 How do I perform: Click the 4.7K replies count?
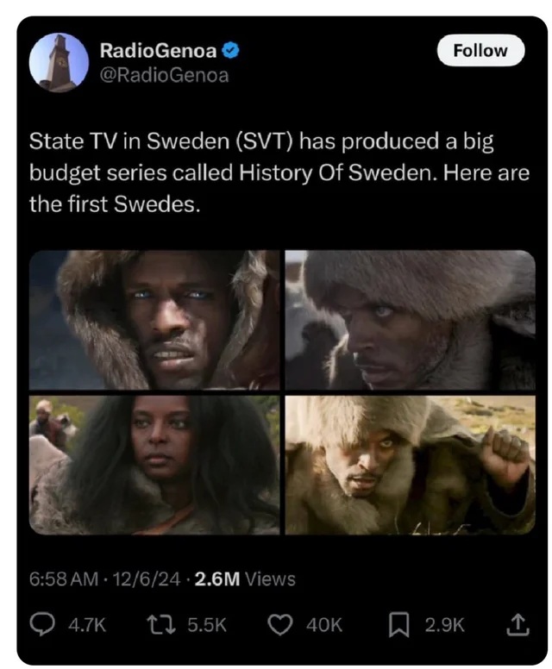tap(87, 626)
